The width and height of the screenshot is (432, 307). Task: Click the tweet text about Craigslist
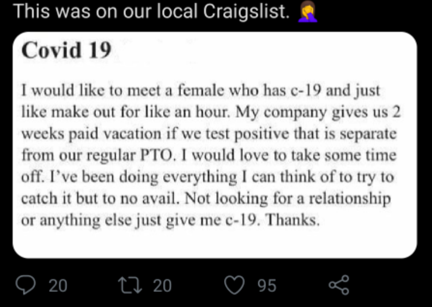[151, 12]
